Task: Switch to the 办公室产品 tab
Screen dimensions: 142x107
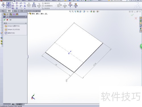Action: pos(37,11)
